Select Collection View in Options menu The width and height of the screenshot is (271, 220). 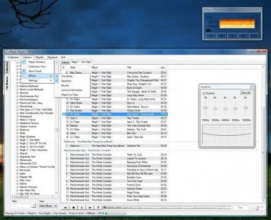pyautogui.click(x=37, y=66)
